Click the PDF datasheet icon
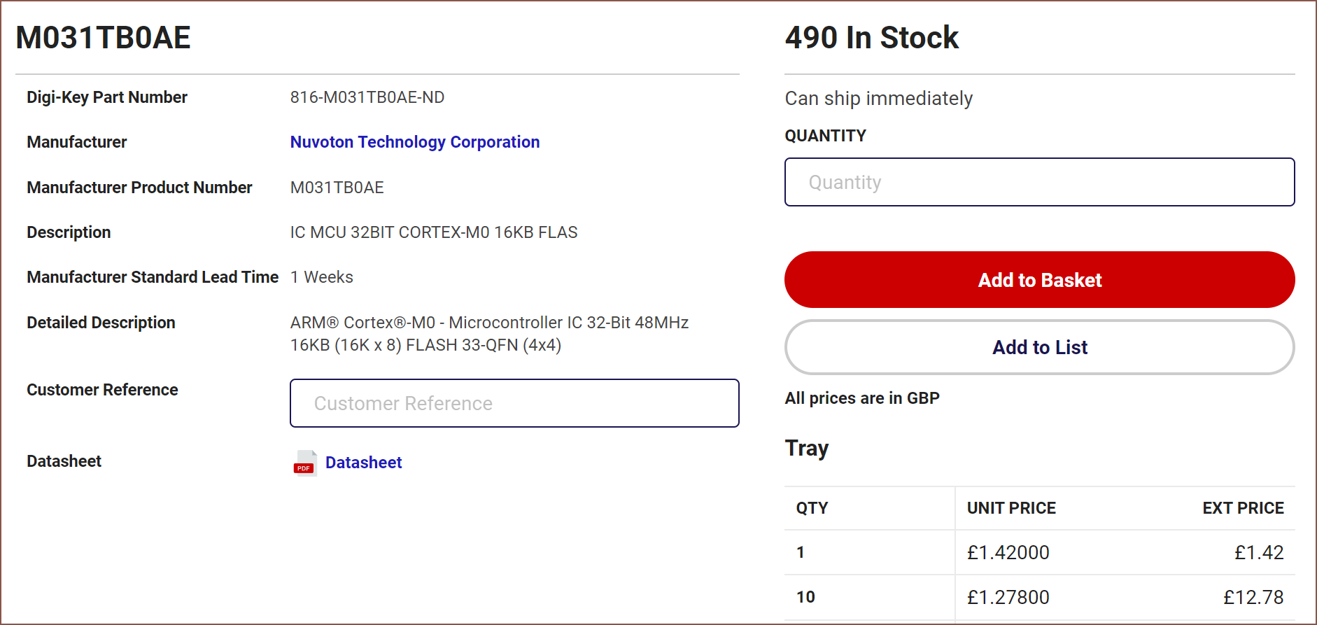The height and width of the screenshot is (625, 1317). pos(305,463)
